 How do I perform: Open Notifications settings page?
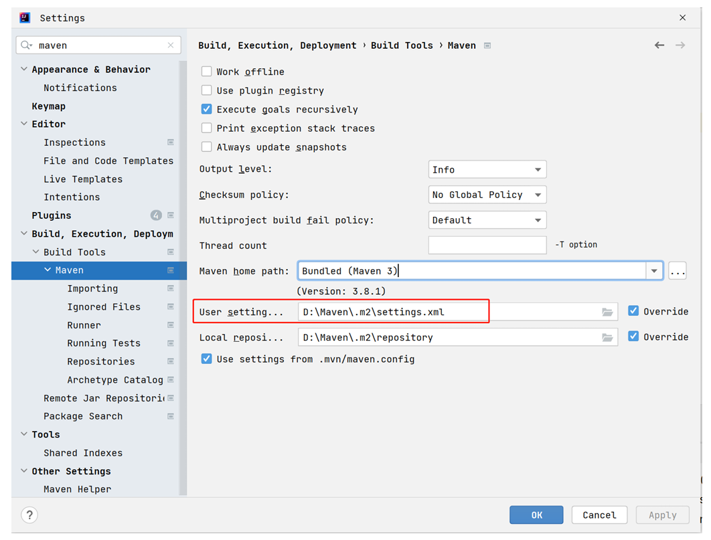tap(80, 88)
